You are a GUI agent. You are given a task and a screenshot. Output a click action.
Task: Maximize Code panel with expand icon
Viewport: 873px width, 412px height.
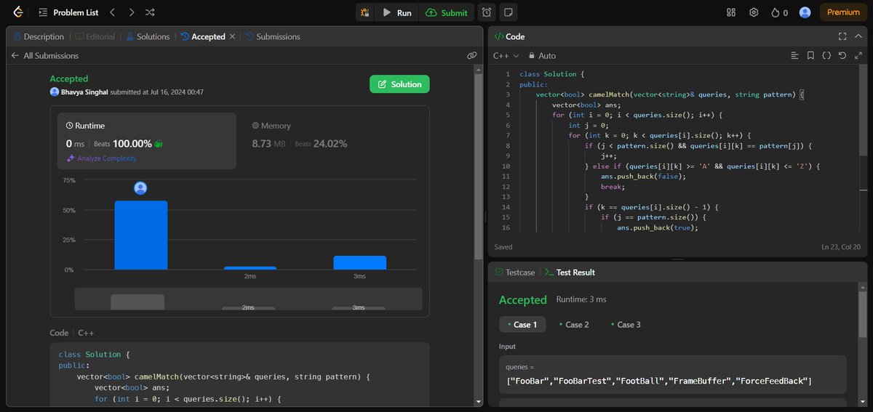842,36
